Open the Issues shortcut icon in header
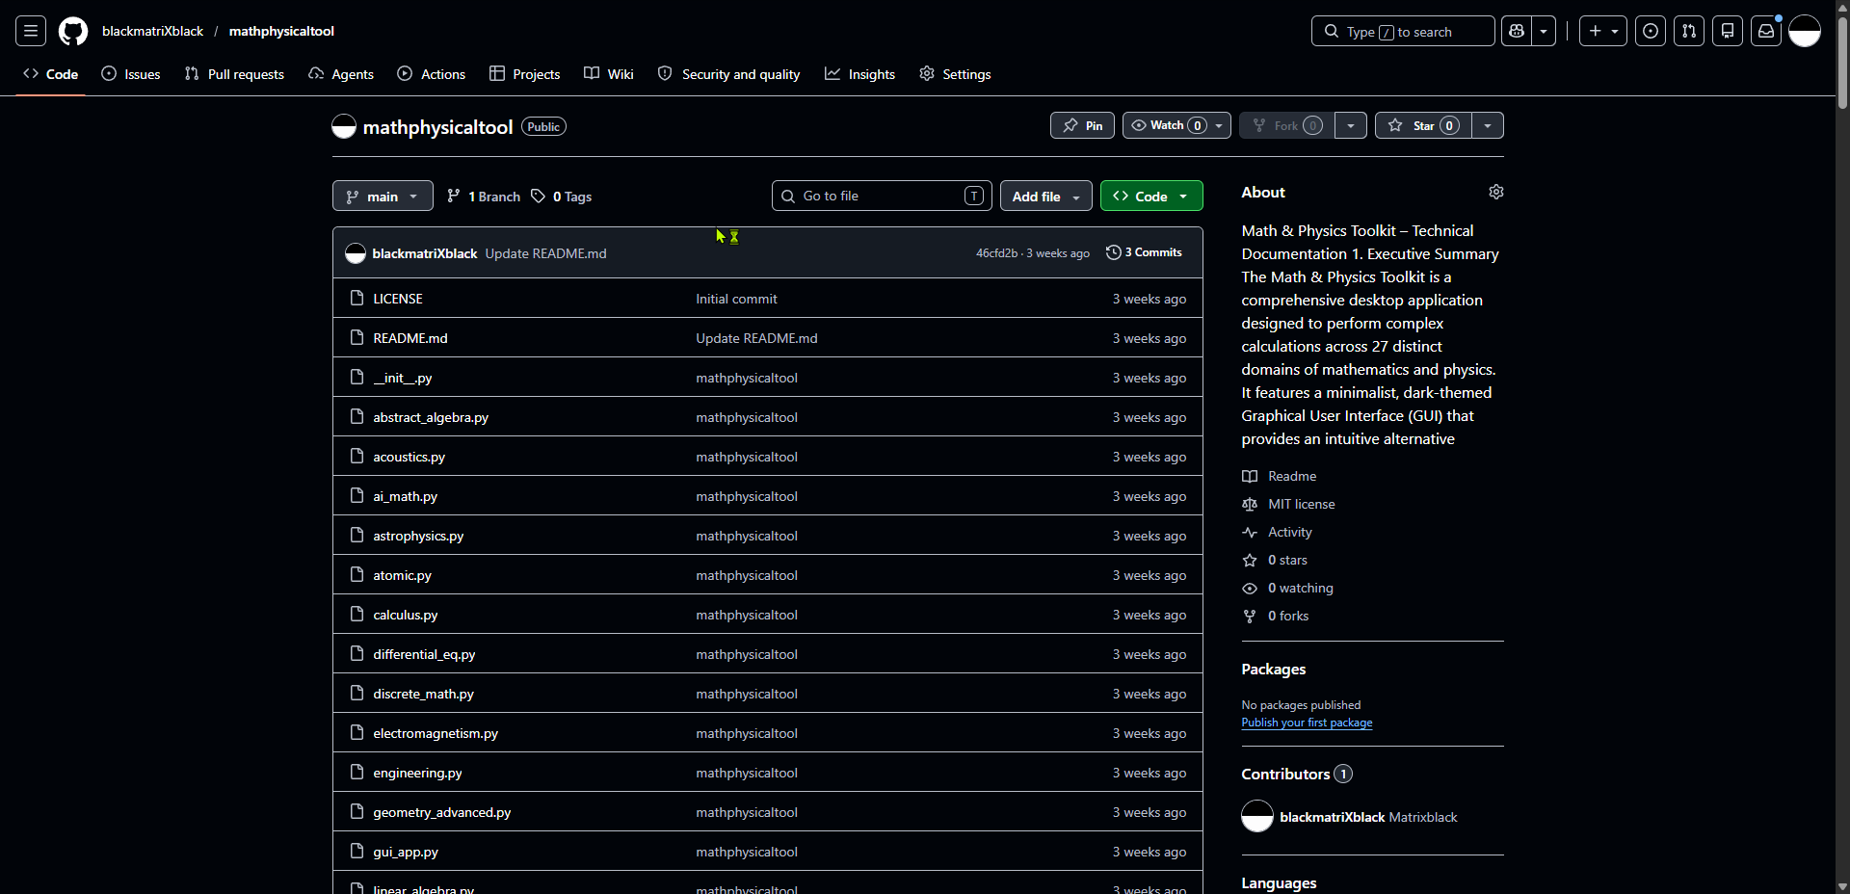Viewport: 1850px width, 894px height. (x=1651, y=31)
